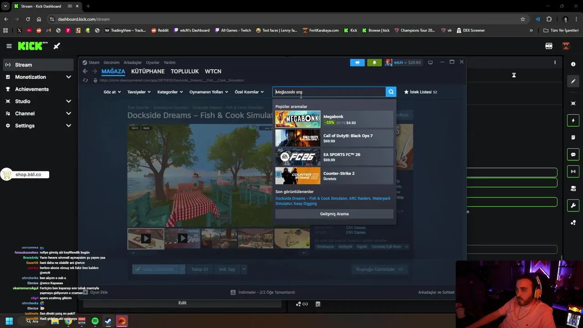
Task: Open the Yardım menu in Steam
Action: (x=169, y=62)
